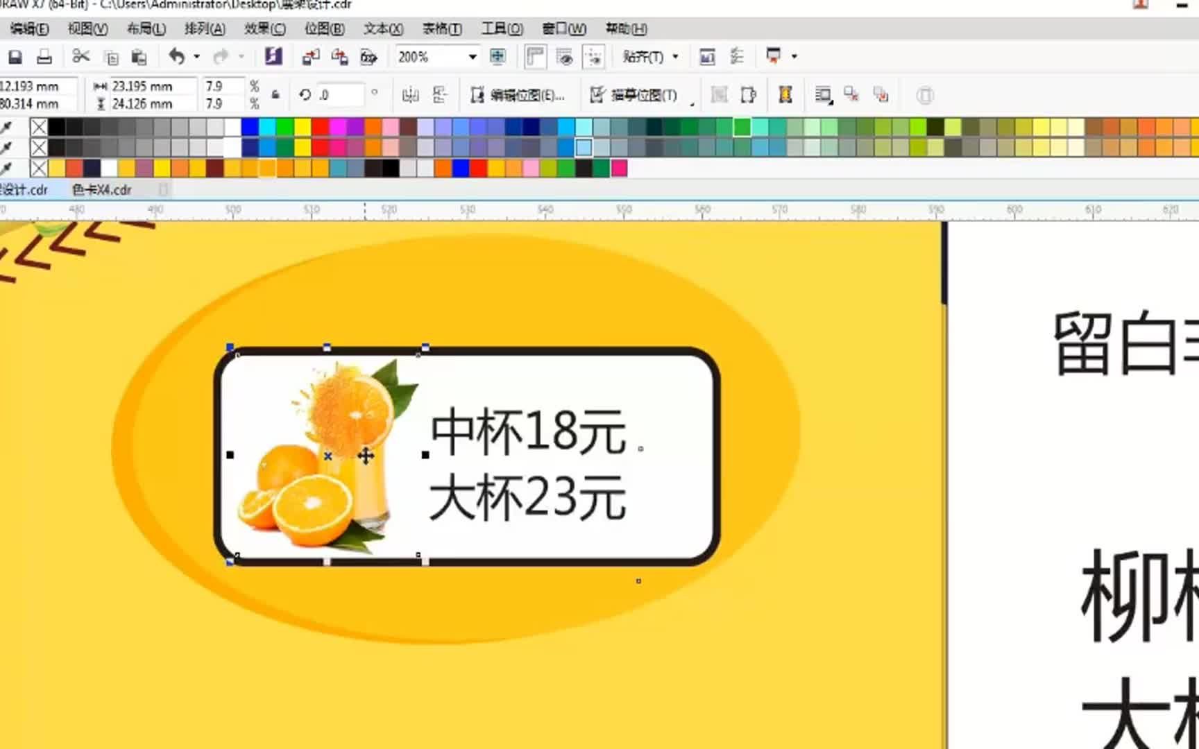The height and width of the screenshot is (749, 1199).
Task: Open the purple Search Content icon
Action: click(x=273, y=56)
